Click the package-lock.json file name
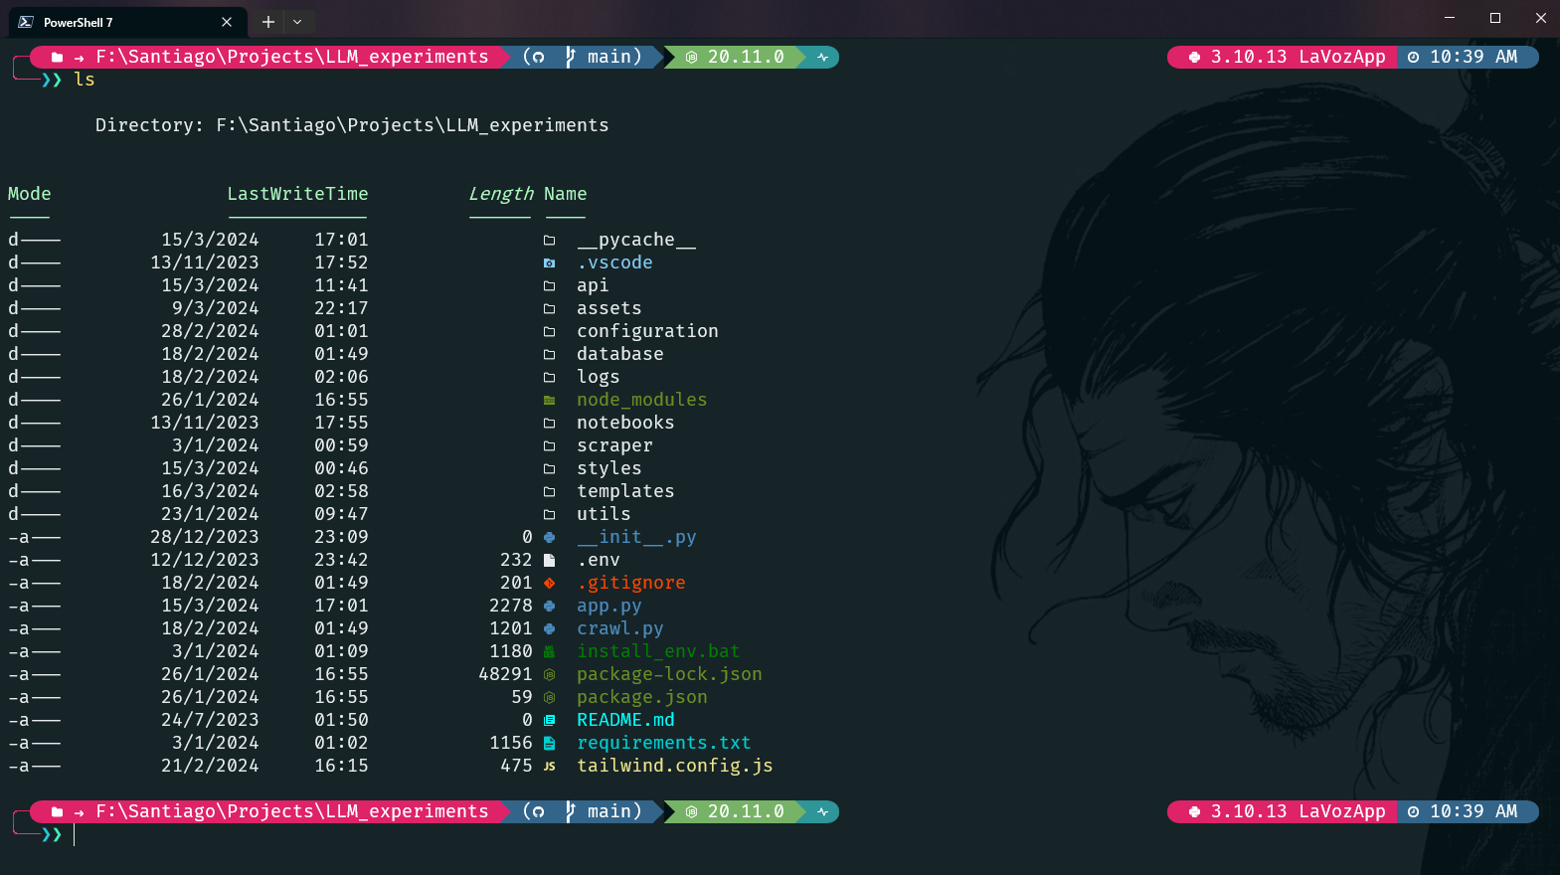Image resolution: width=1560 pixels, height=875 pixels. [x=669, y=674]
